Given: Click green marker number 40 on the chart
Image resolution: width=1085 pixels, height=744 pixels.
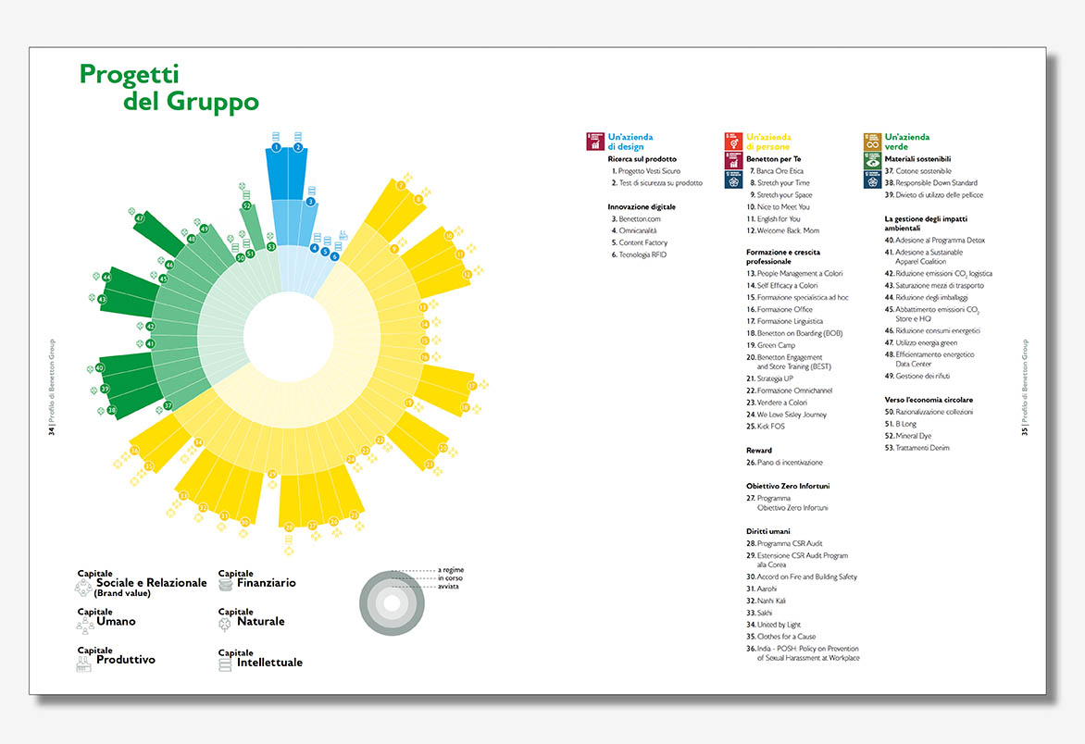Looking at the screenshot, I should (100, 368).
